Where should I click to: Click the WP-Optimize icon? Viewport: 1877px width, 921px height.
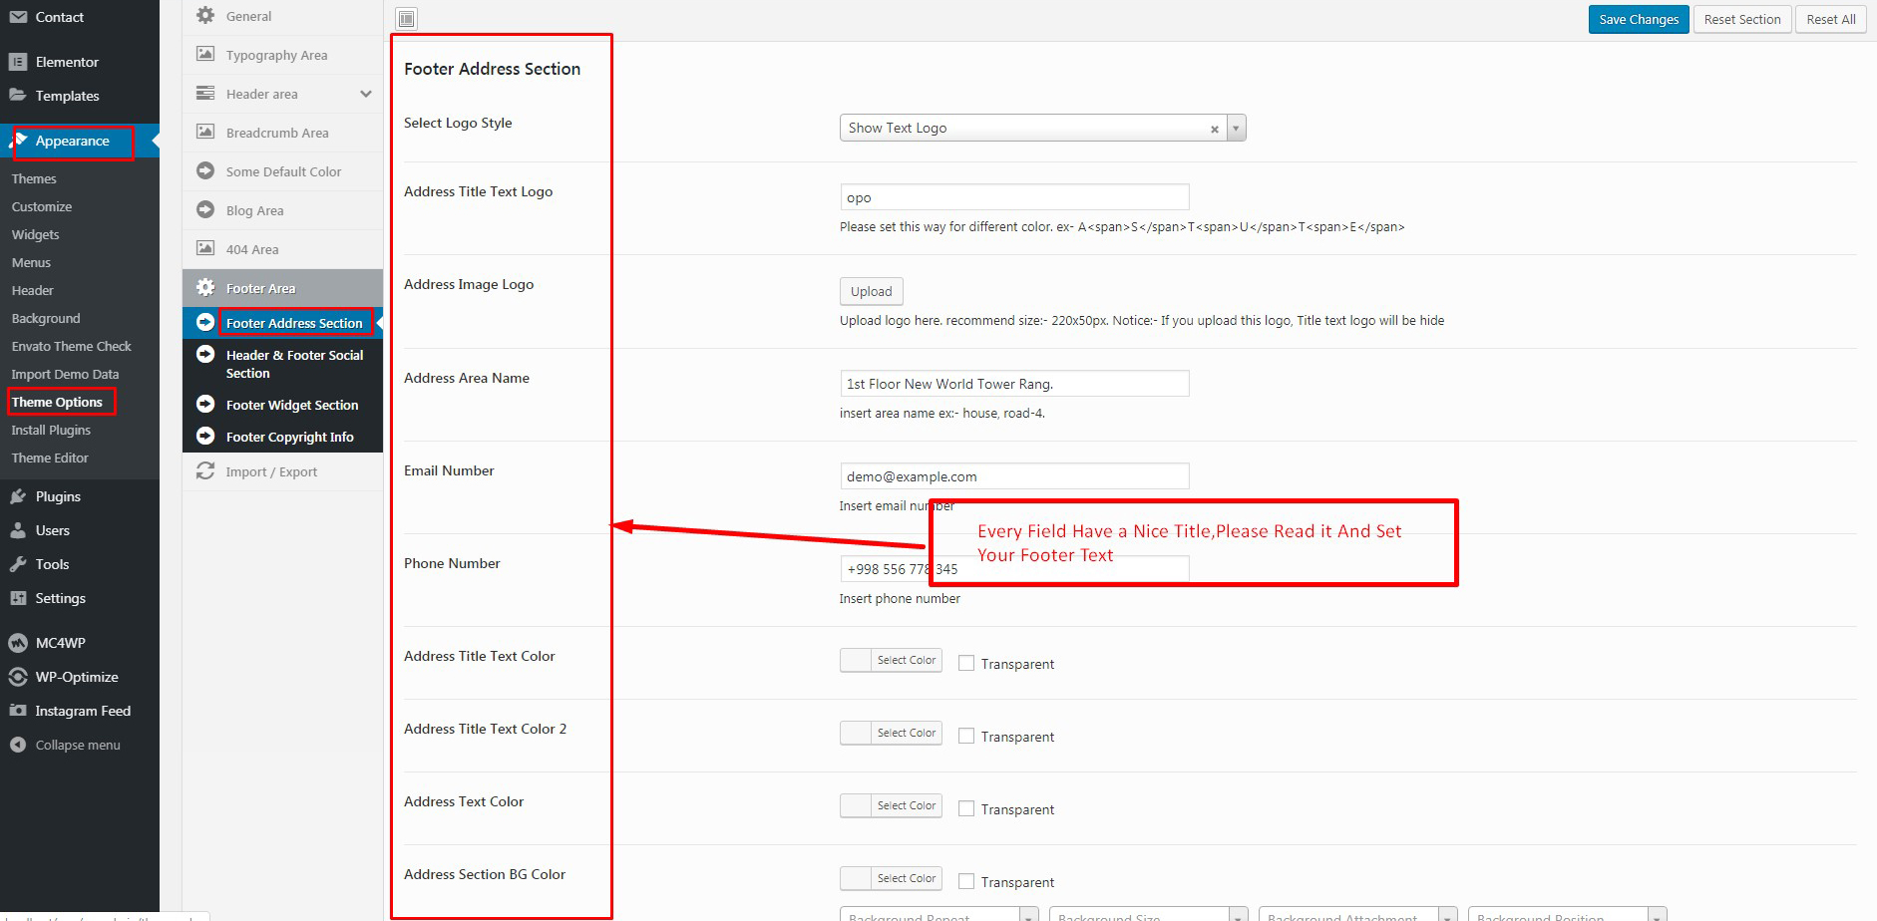(18, 677)
